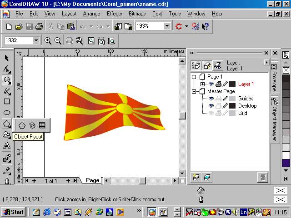Open the undo history dropdown arrow
Screen dimensions: 291x218
91,26
